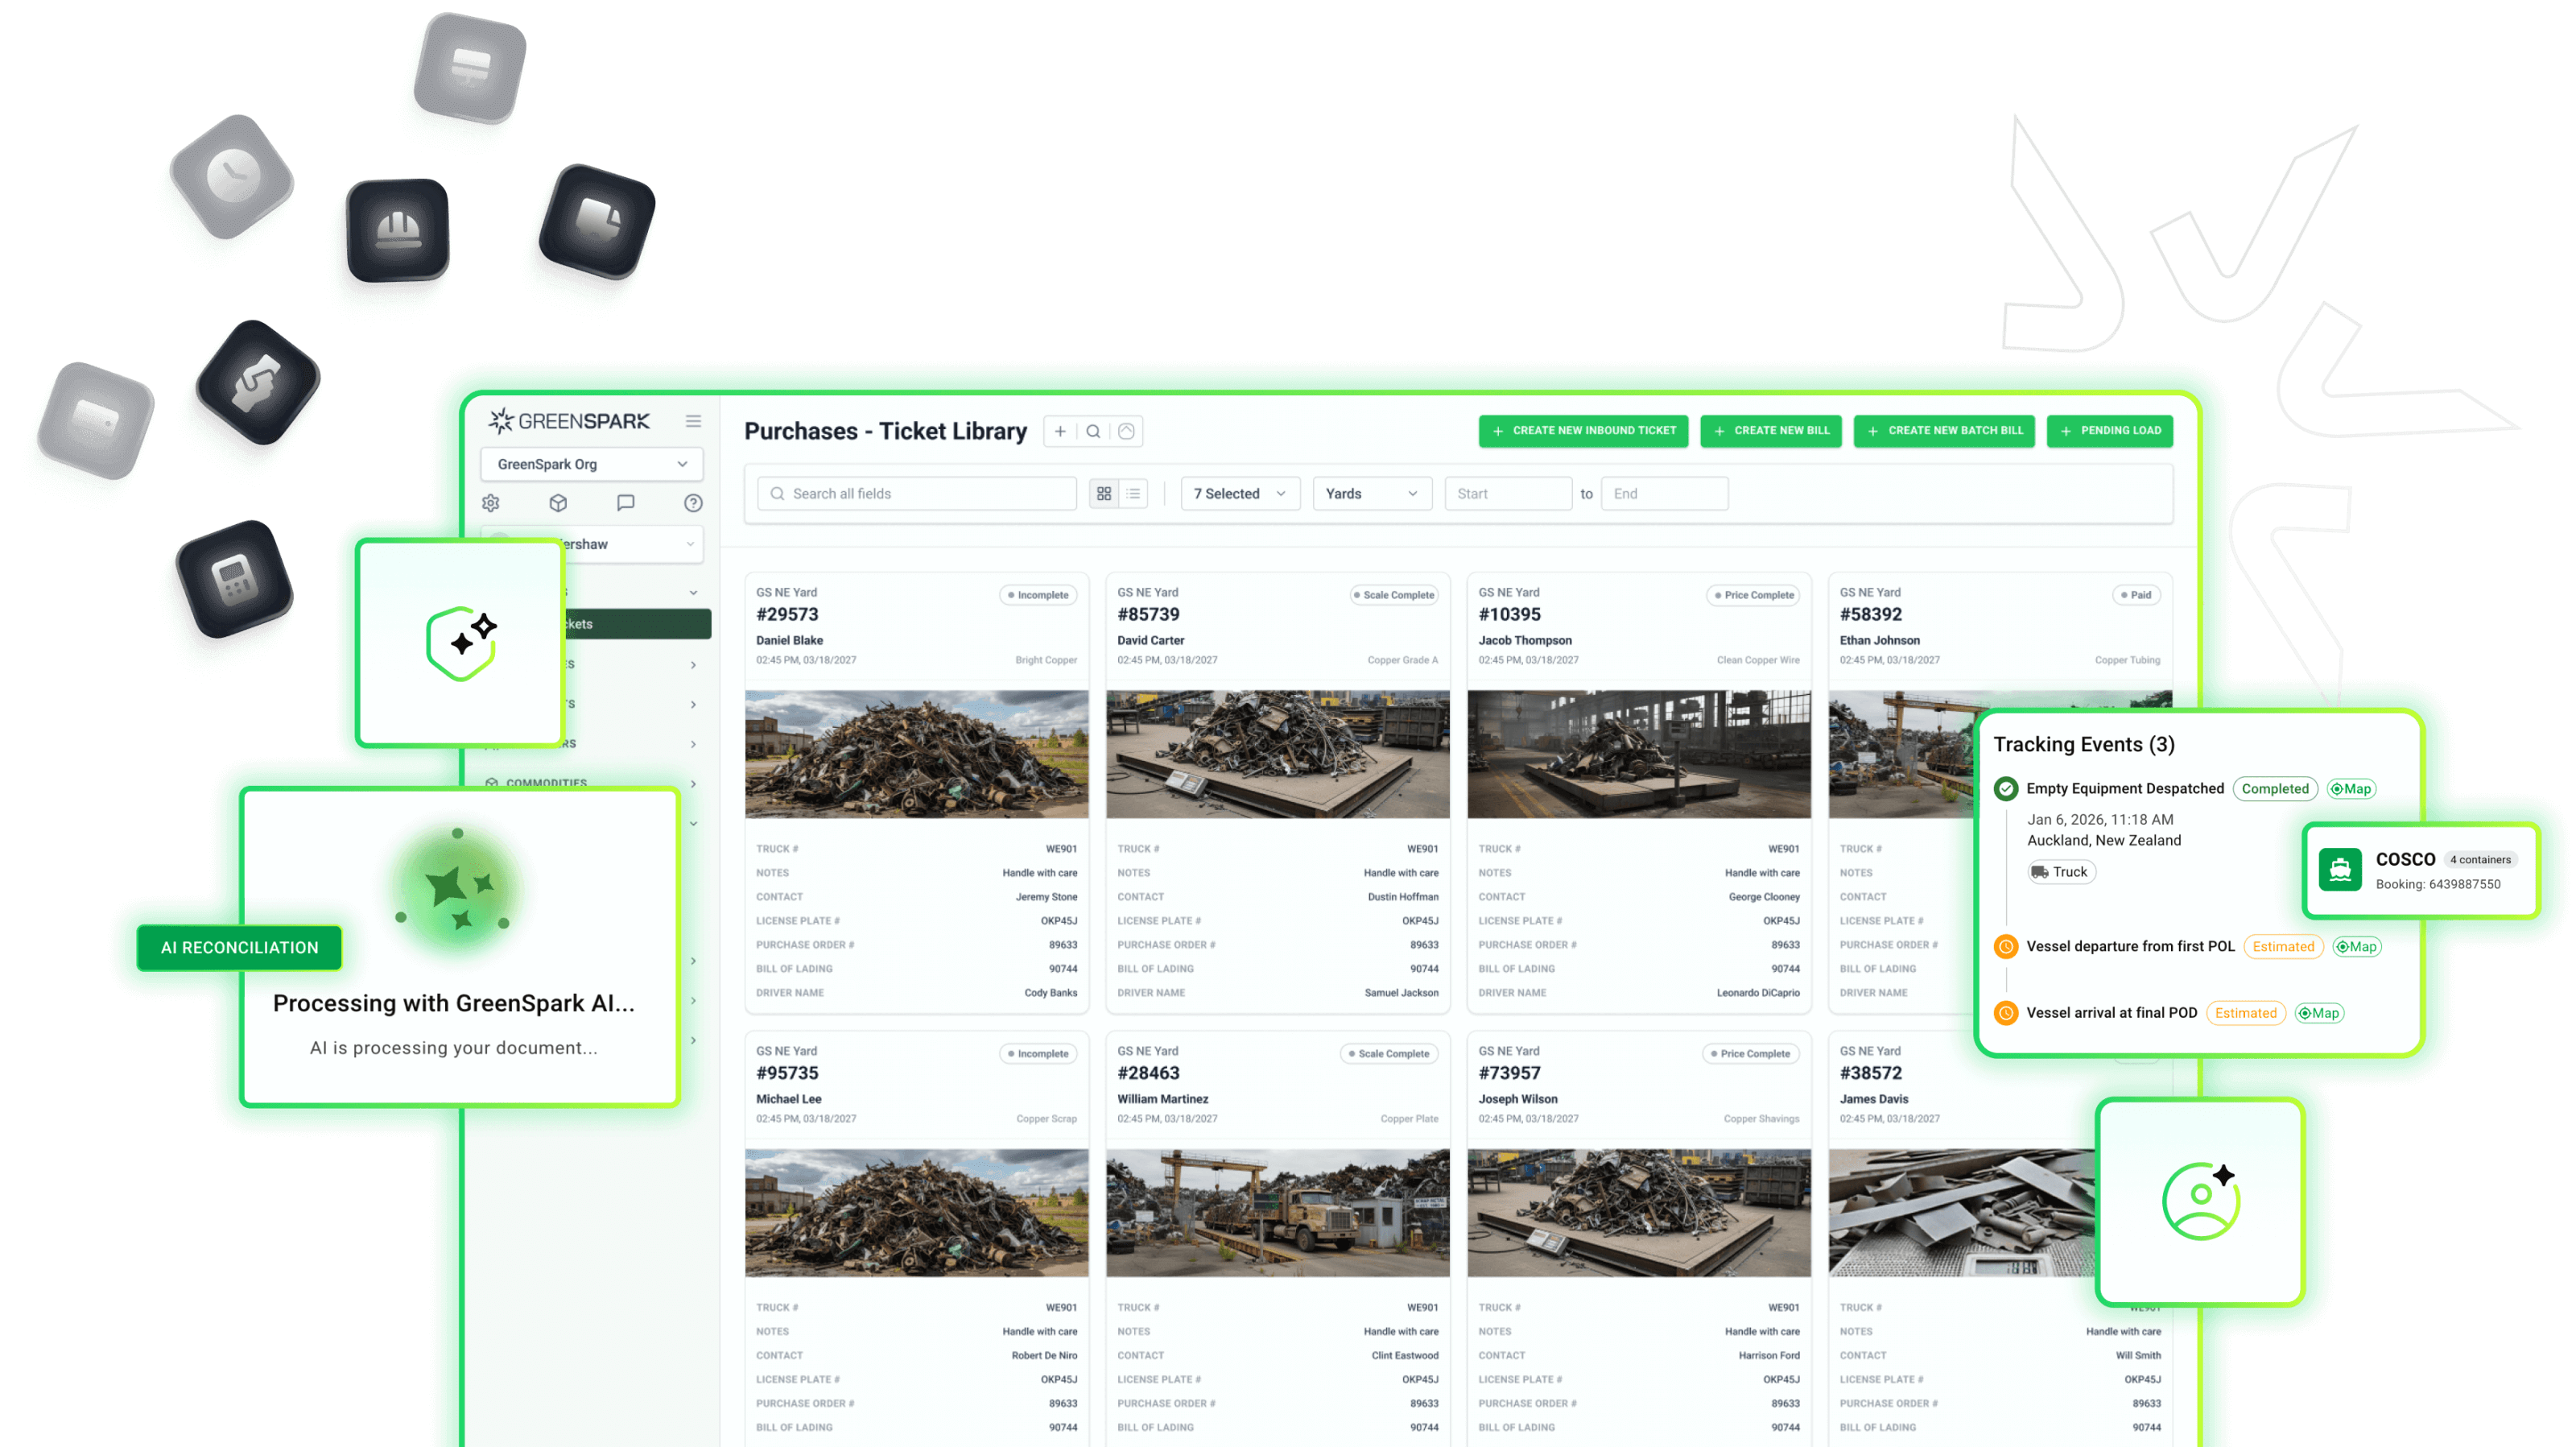Viewport: 2576px width, 1447px height.
Task: Open ticket #85739 scrap photo thumbnail
Action: [1277, 754]
